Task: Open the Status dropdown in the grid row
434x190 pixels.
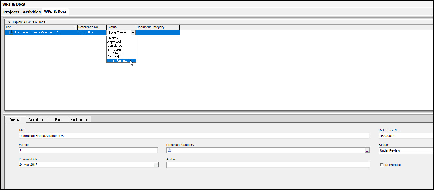Action: point(133,33)
